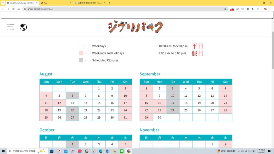Open the Windows Start menu
This screenshot has height=154, width=274.
3,151
